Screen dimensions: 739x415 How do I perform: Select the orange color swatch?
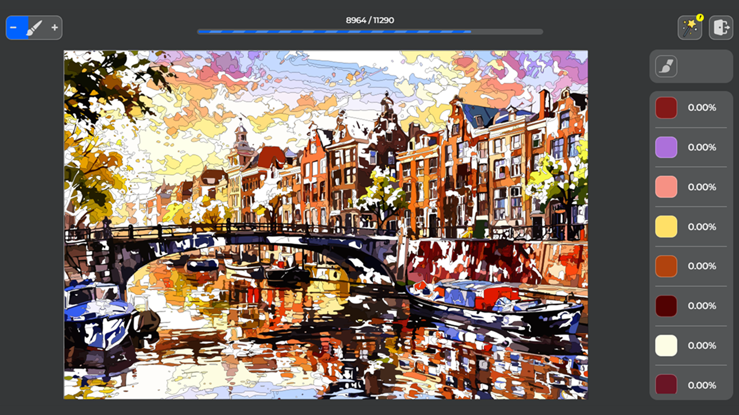[x=666, y=266]
